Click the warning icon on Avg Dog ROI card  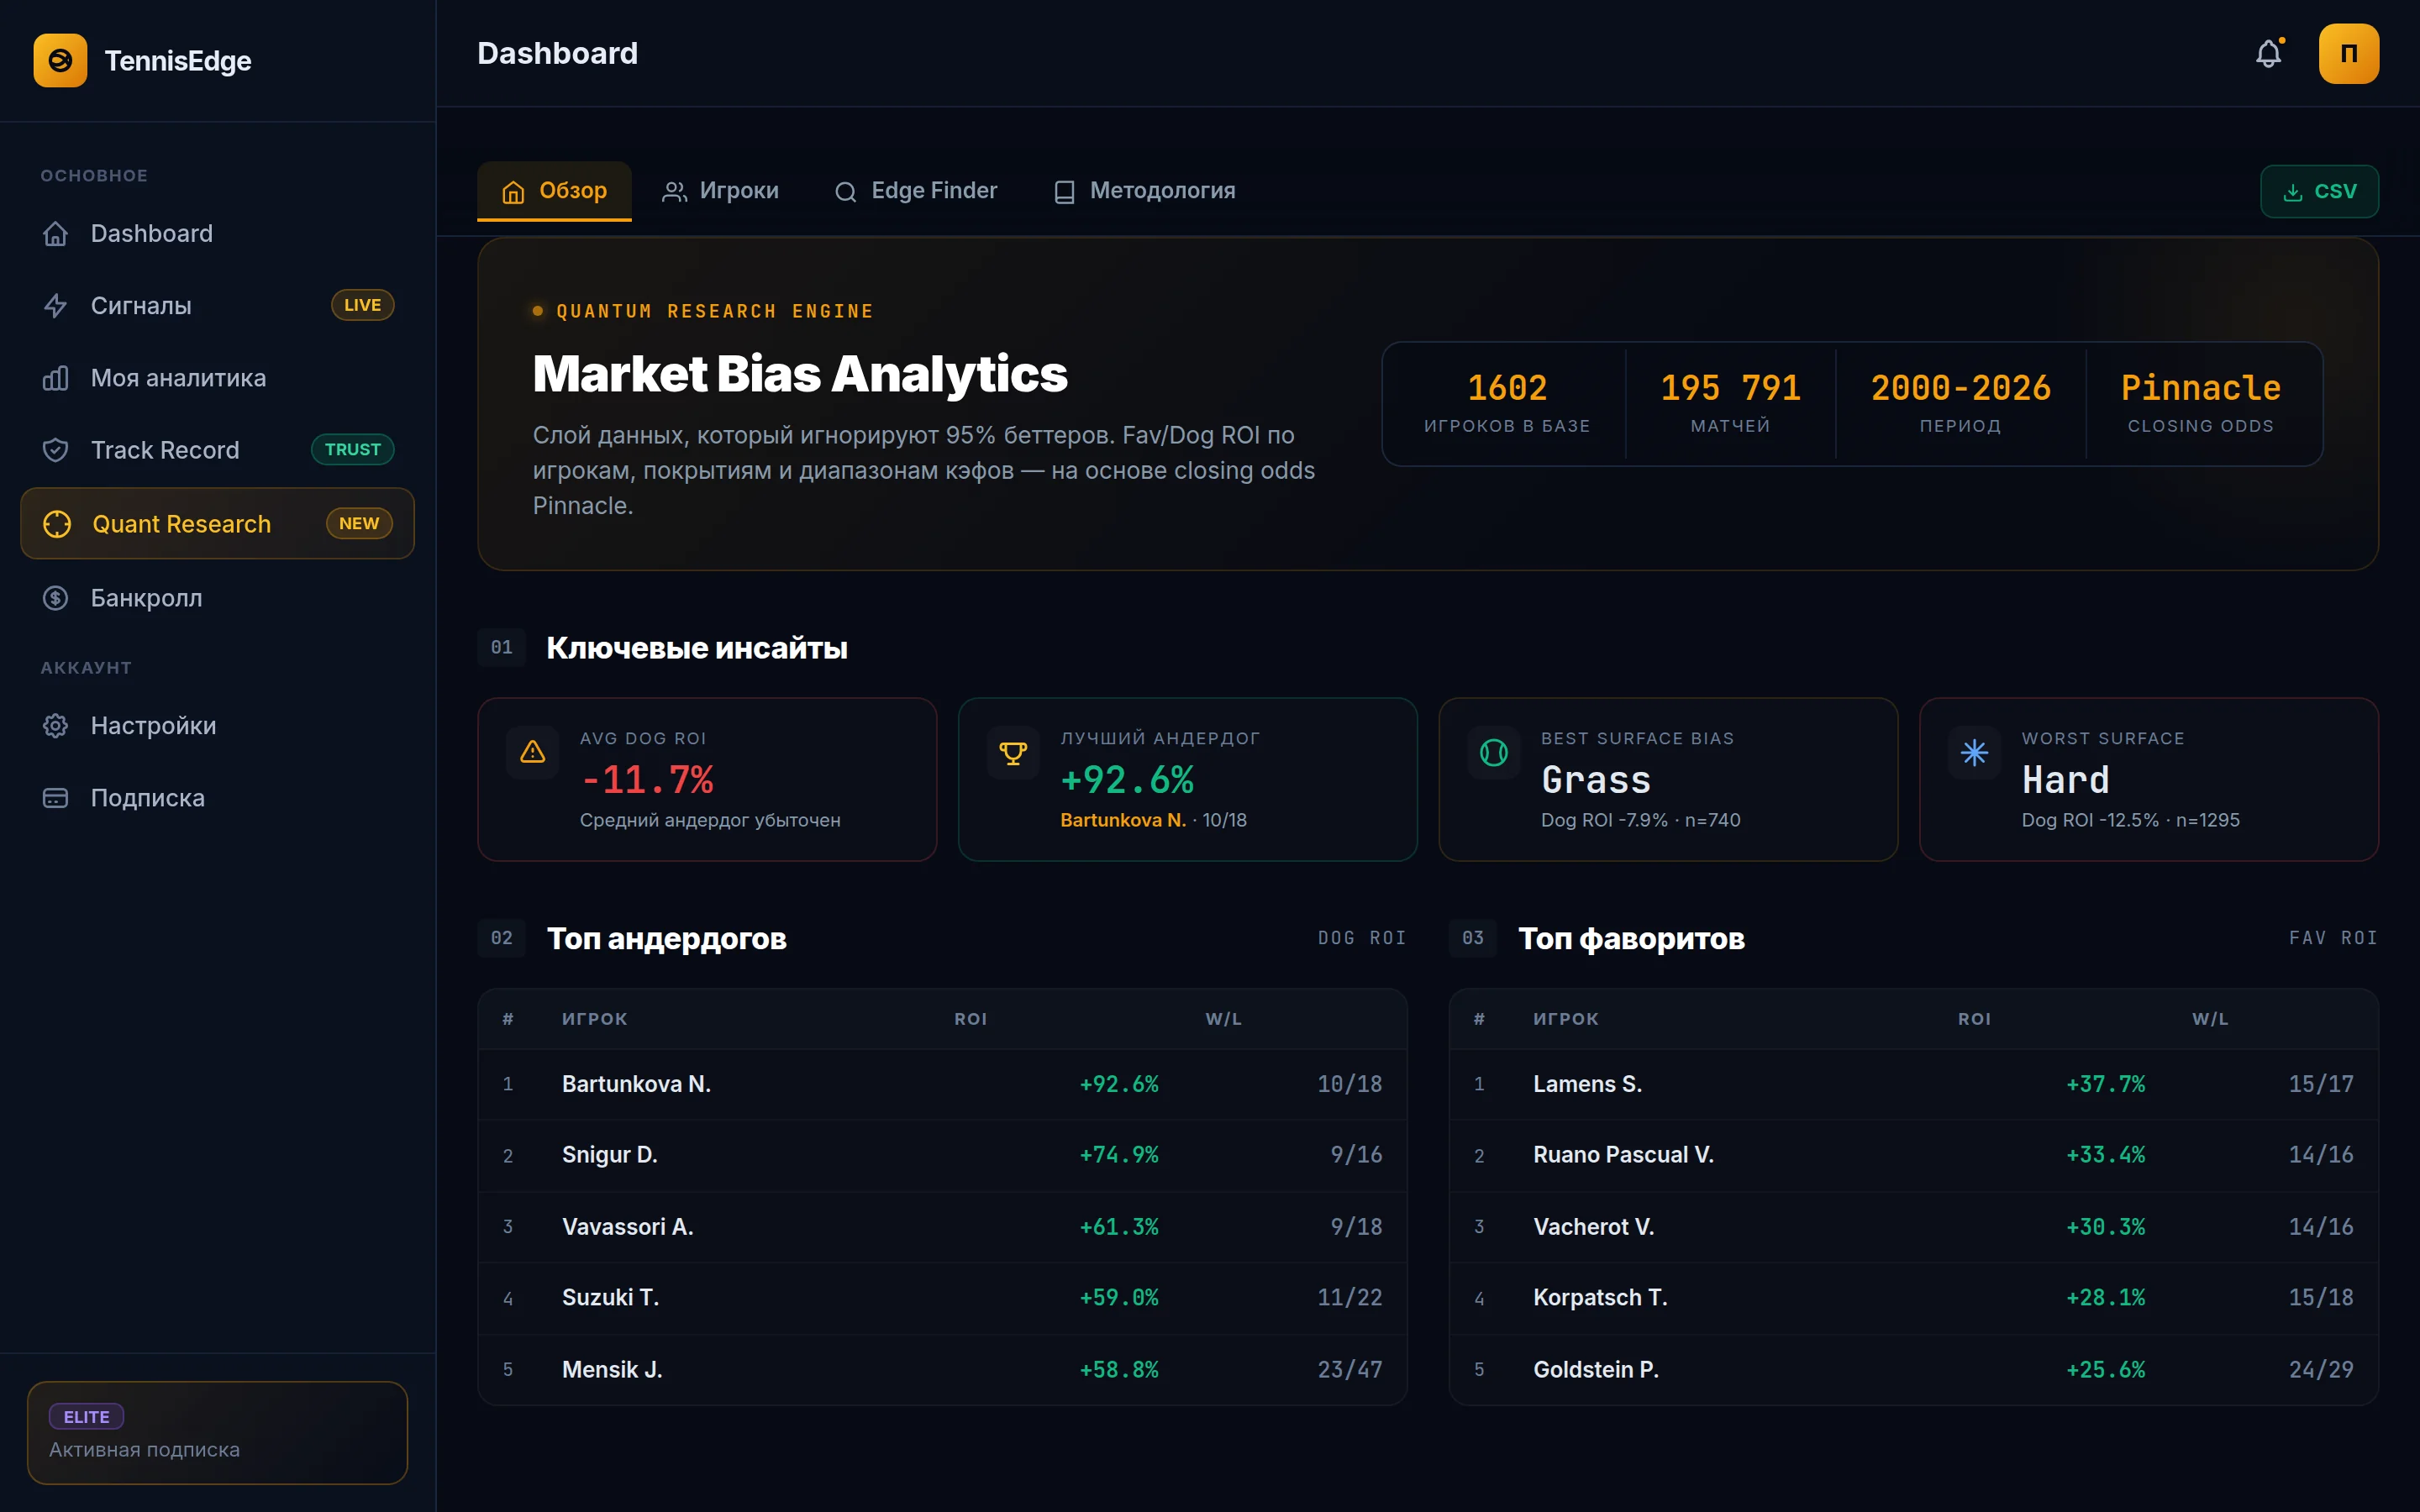click(532, 752)
